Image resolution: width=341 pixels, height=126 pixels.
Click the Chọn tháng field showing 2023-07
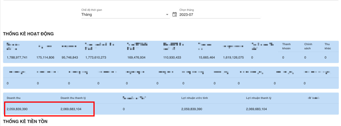coord(219,14)
